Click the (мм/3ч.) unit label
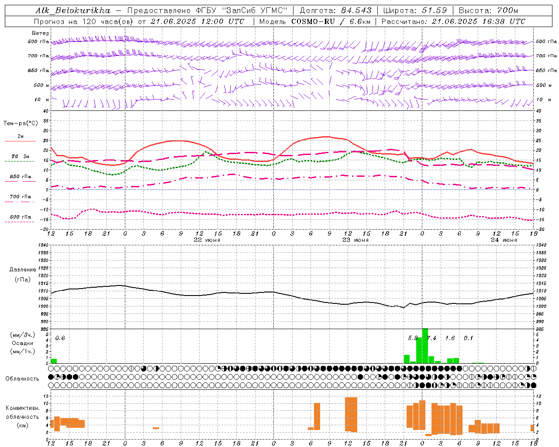Image resolution: width=559 pixels, height=447 pixels. point(22,335)
